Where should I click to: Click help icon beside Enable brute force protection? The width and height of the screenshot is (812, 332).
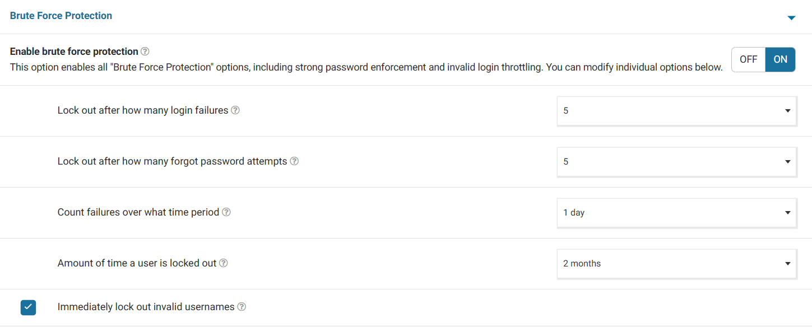tap(145, 52)
